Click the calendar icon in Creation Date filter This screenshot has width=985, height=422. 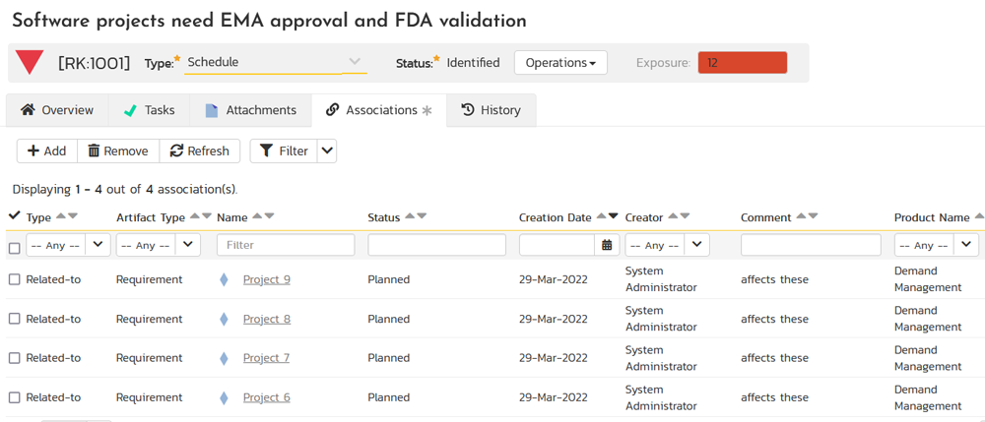(x=608, y=245)
